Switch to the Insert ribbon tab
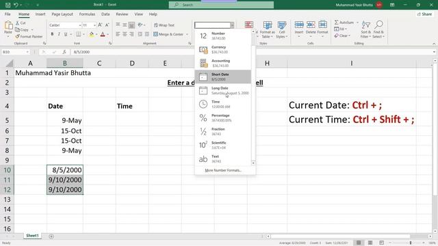 [40, 14]
